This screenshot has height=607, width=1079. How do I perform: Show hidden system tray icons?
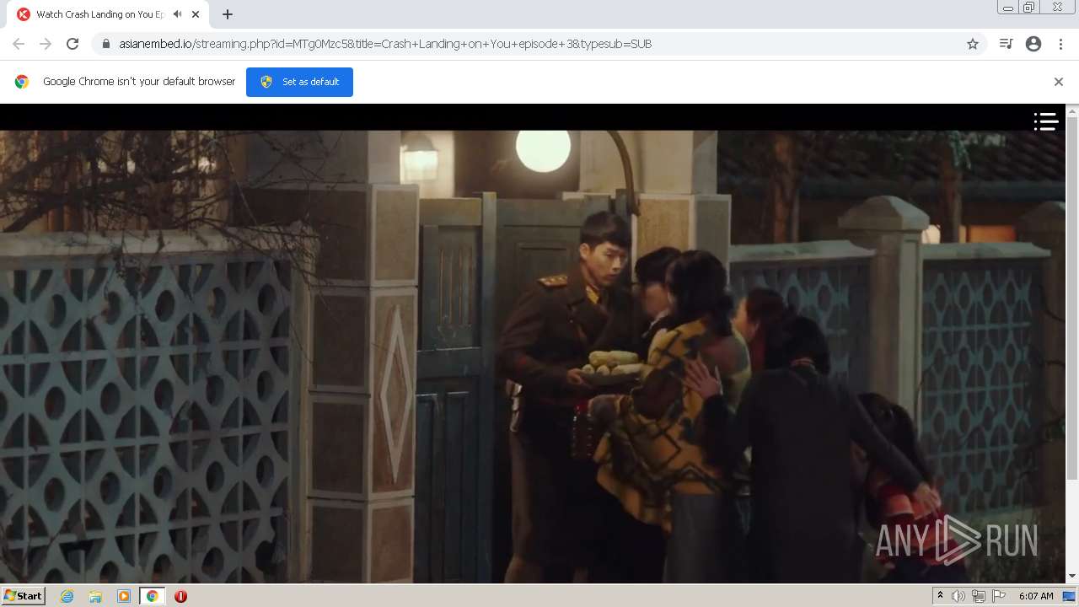(940, 596)
